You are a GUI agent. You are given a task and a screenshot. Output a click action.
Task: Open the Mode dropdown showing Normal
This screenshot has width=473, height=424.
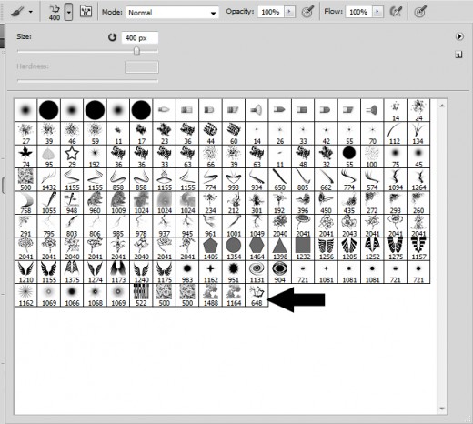click(x=172, y=13)
